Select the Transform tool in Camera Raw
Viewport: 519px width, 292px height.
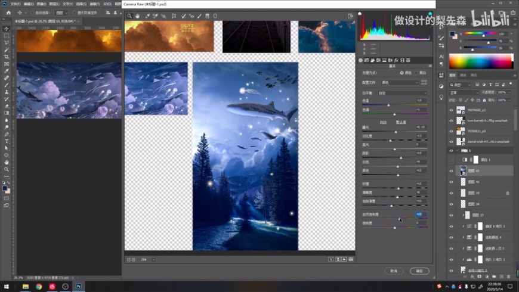coord(174,16)
